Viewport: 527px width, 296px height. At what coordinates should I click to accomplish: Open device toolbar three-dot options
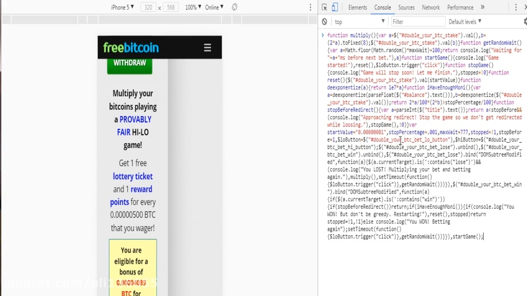coord(310,7)
